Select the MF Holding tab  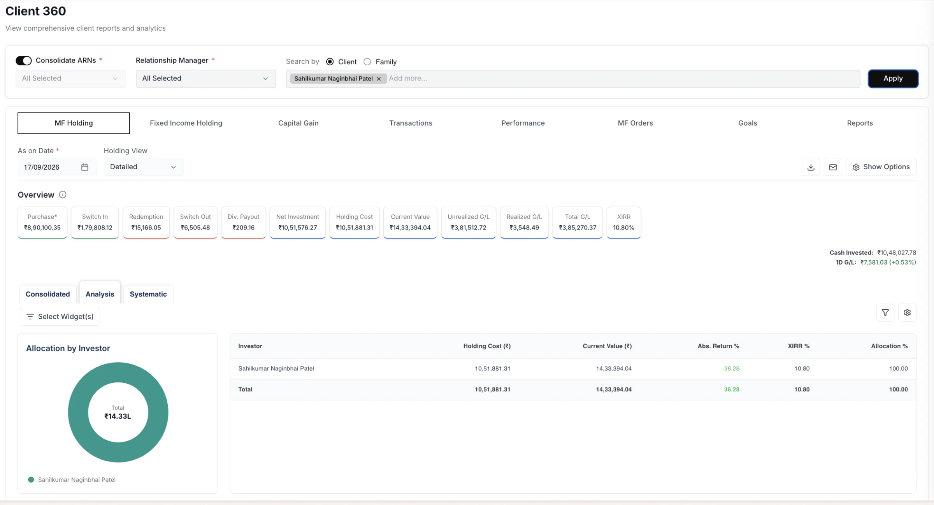[x=74, y=123]
